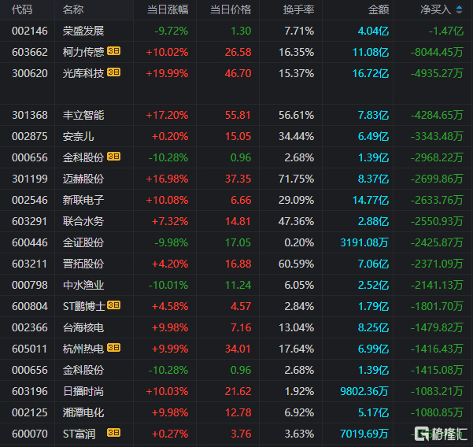This screenshot has width=473, height=447.
Task: Click the amount 3191.08万
Action: coord(364,242)
